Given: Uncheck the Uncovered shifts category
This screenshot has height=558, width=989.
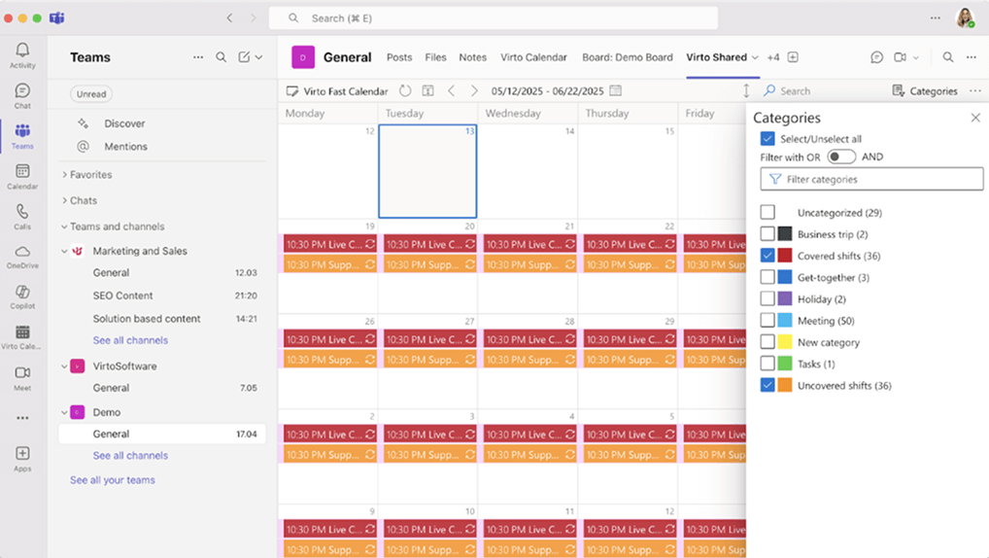Looking at the screenshot, I should [x=767, y=385].
